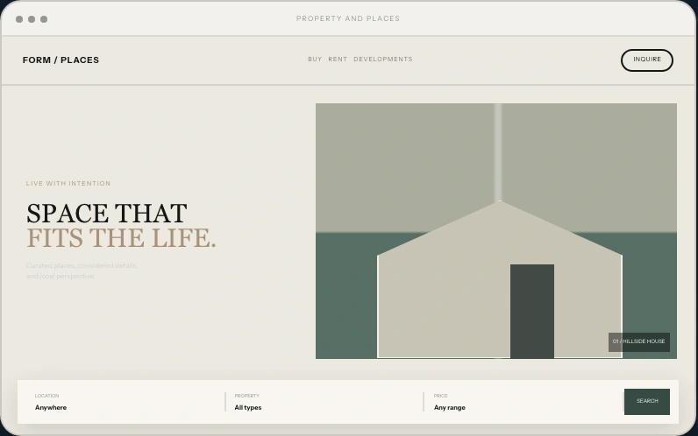
Task: Click the FITS THE LIFE. headline
Action: tap(121, 238)
